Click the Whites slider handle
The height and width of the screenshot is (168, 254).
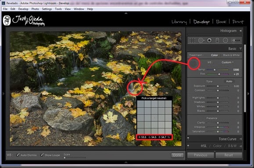click(218, 107)
